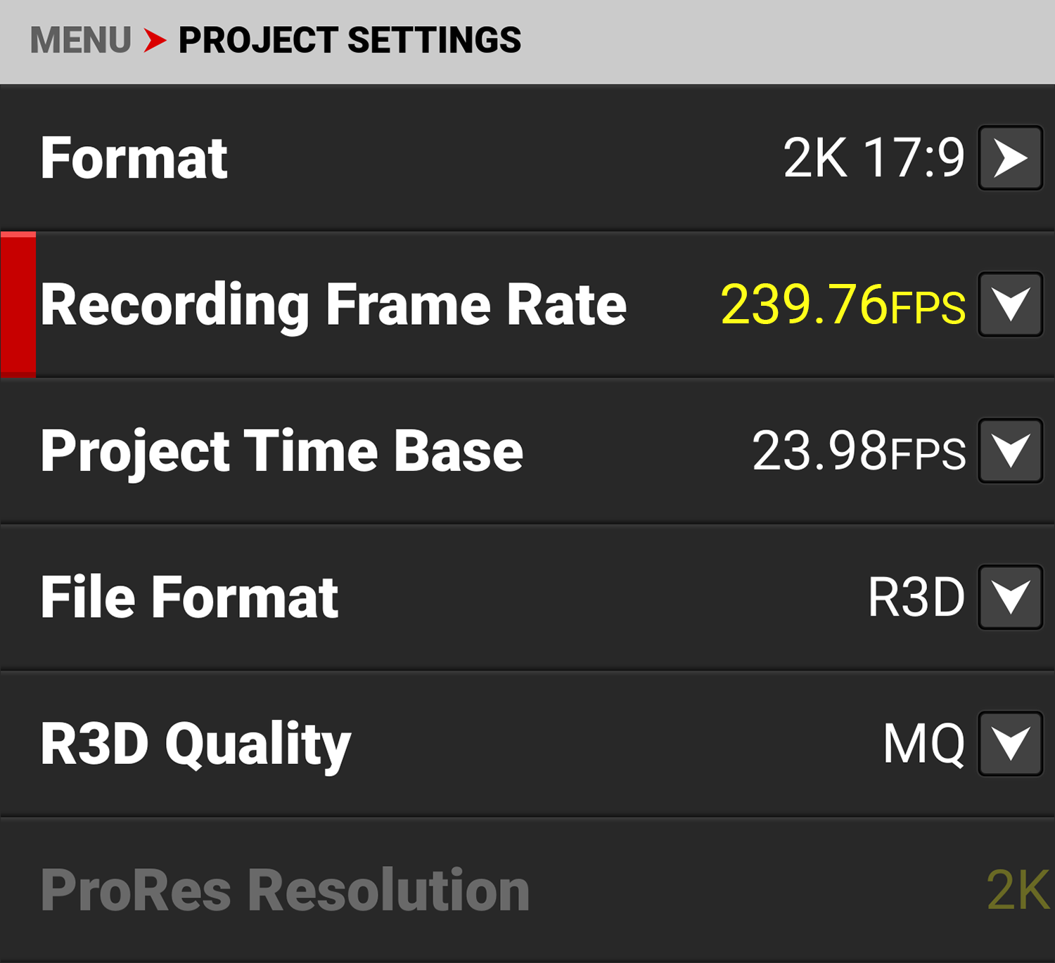Open the Project Time Base dropdown arrow
This screenshot has height=963, width=1055.
tap(1010, 451)
